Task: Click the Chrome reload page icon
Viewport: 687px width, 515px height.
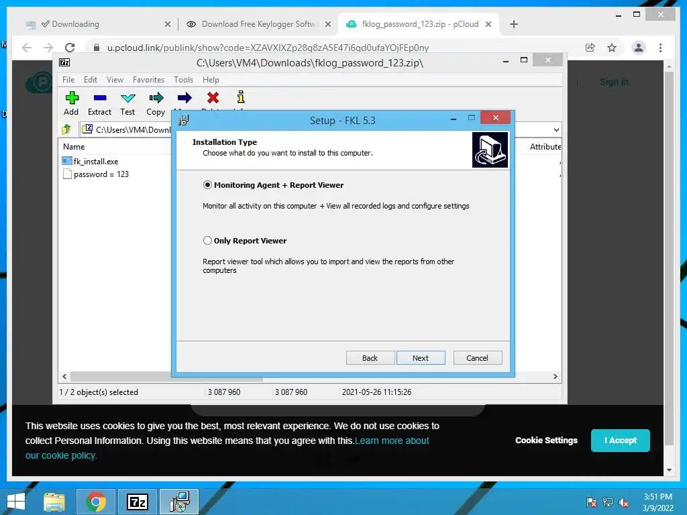Action: pyautogui.click(x=70, y=48)
